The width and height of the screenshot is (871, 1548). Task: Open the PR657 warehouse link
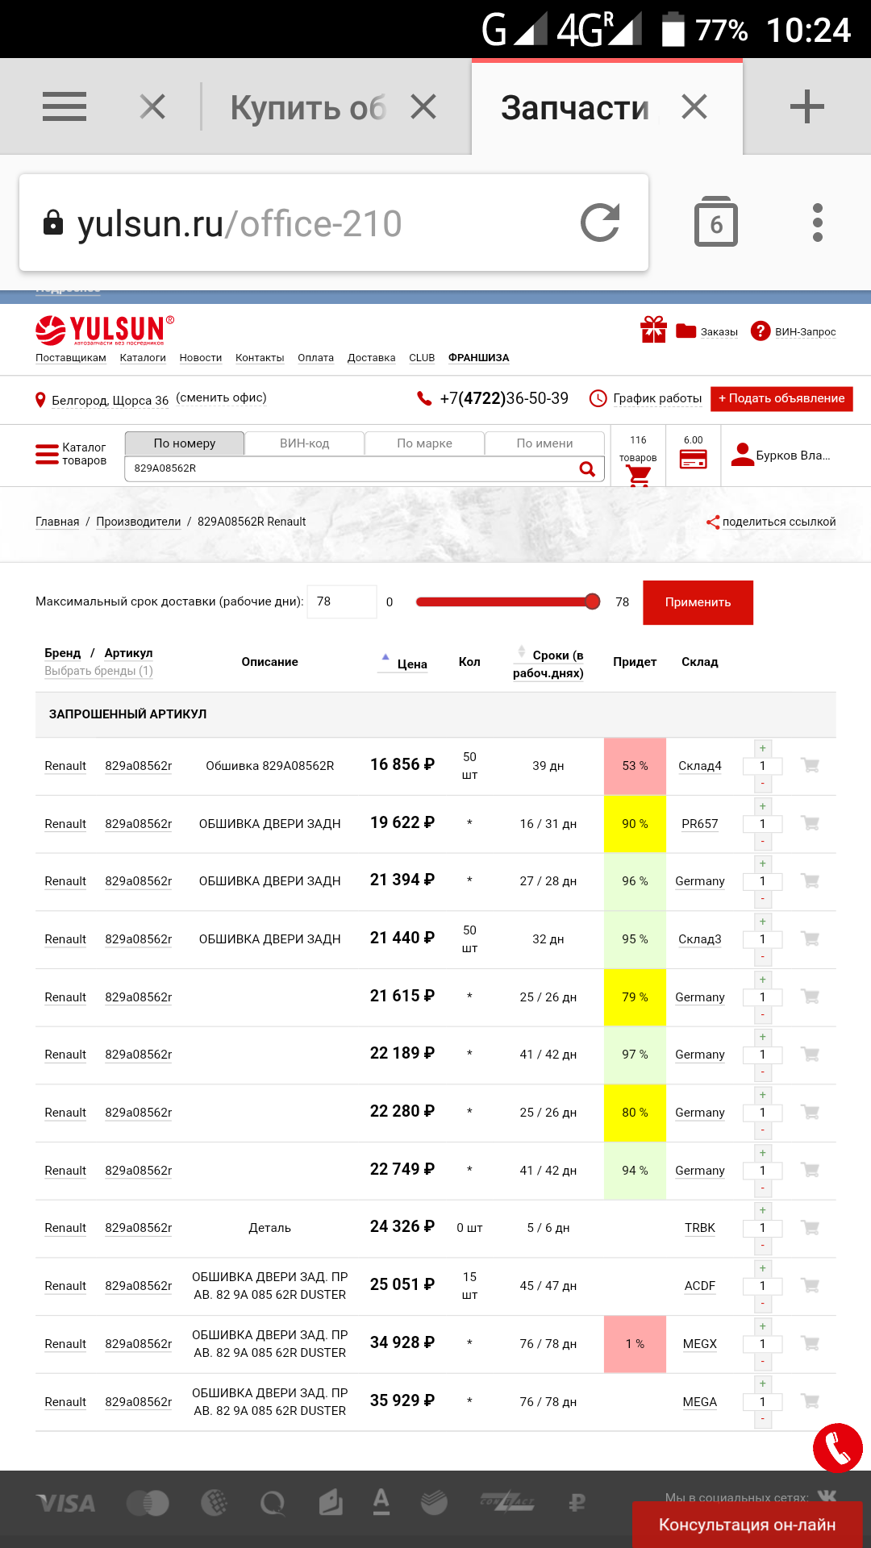pos(700,824)
